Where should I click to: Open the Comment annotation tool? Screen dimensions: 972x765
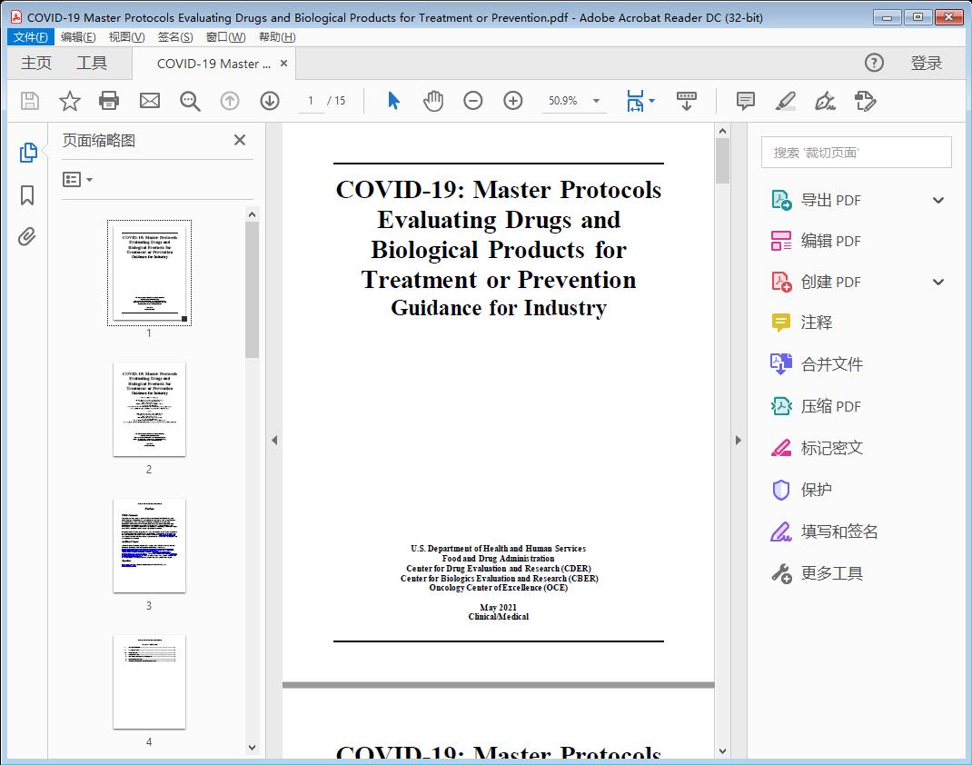[745, 101]
